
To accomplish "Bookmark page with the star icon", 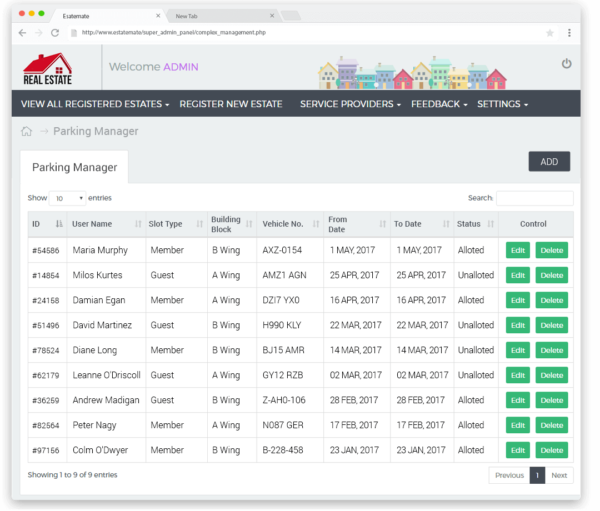I will tap(549, 33).
